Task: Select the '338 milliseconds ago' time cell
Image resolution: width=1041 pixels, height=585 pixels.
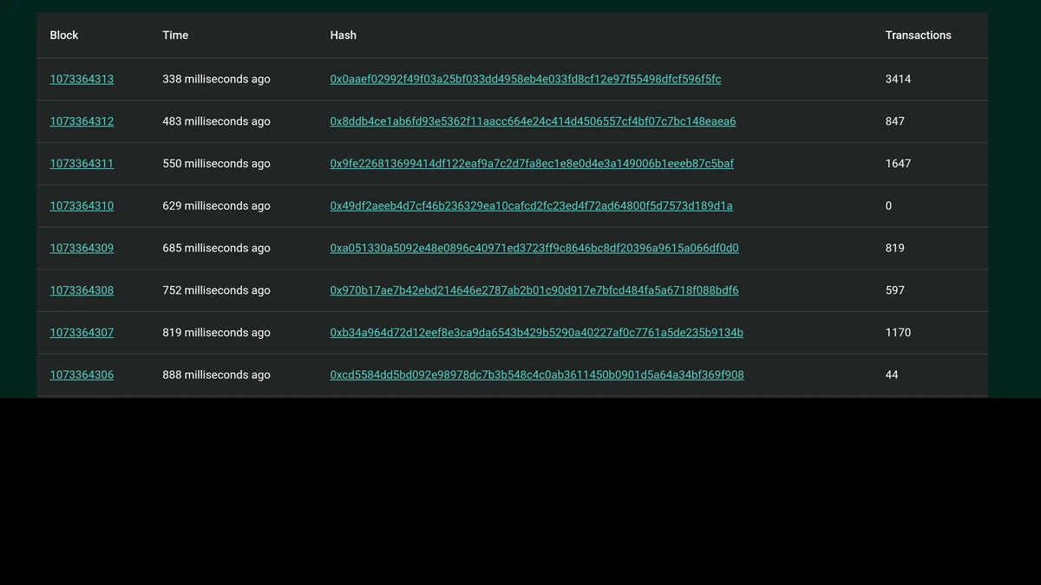Action: click(x=216, y=79)
